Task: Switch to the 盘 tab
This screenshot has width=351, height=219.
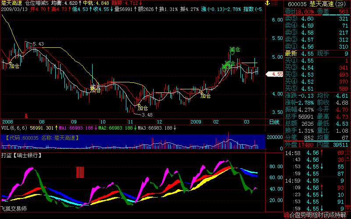Action: pos(298,215)
